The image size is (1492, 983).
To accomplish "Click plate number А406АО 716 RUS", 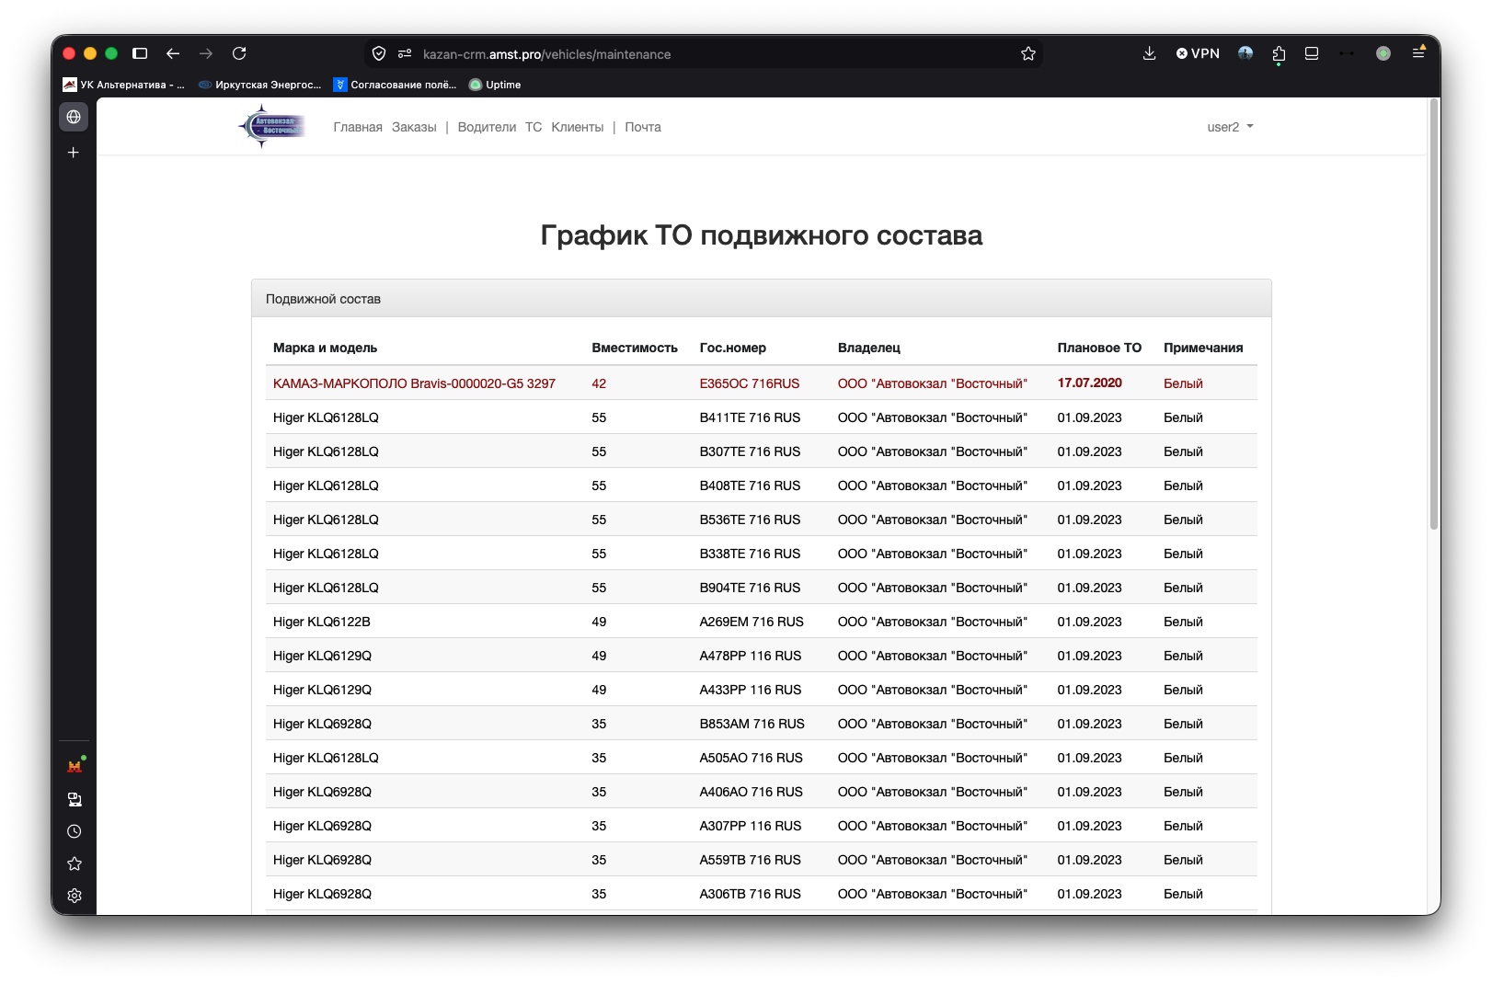I will pos(752,792).
